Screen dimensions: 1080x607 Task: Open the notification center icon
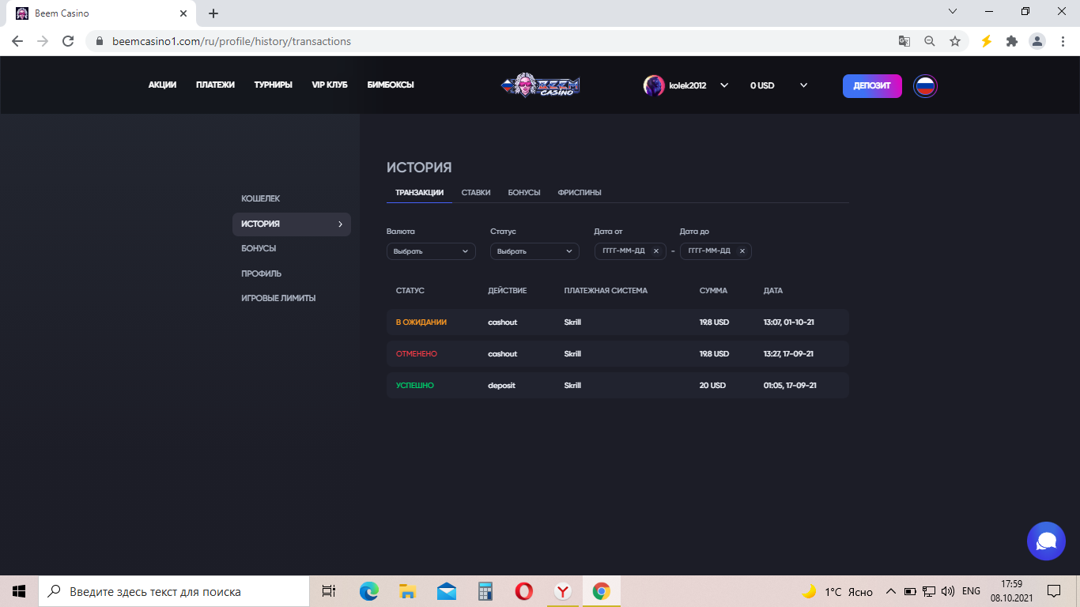coord(1054,591)
